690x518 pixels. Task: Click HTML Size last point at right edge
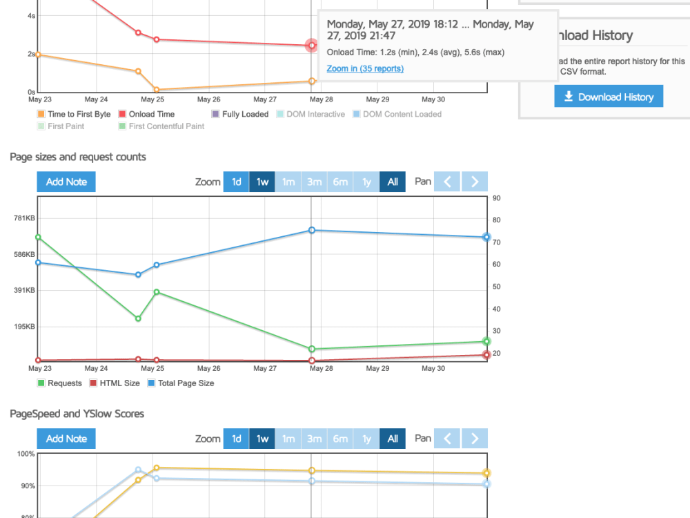tap(486, 354)
